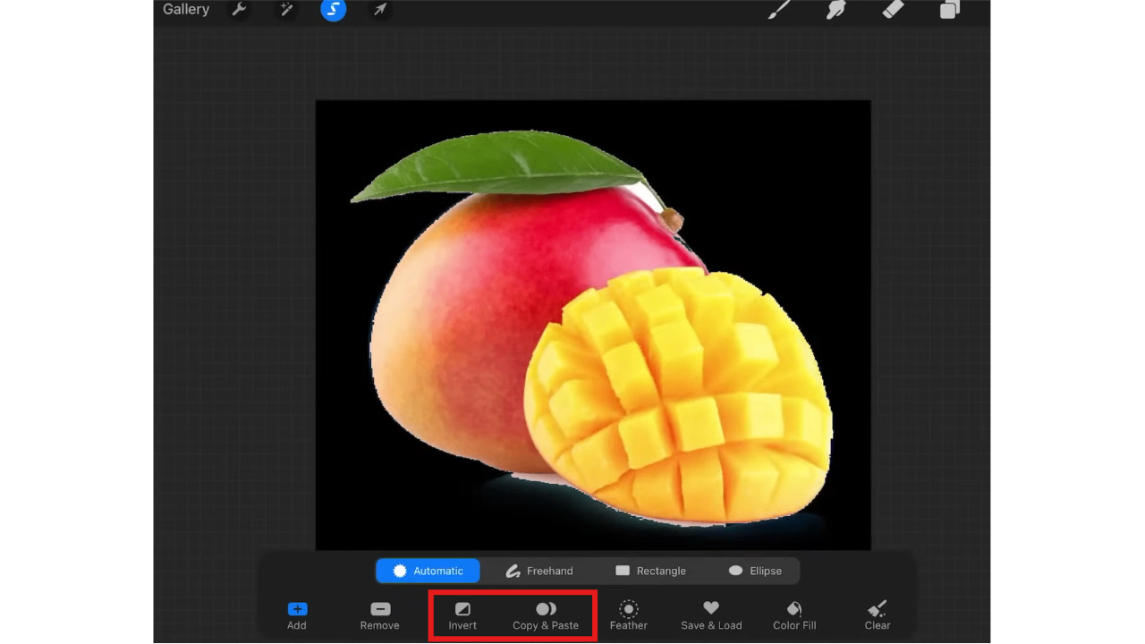
Task: Activate the Transform arrow tool
Action: tap(380, 10)
